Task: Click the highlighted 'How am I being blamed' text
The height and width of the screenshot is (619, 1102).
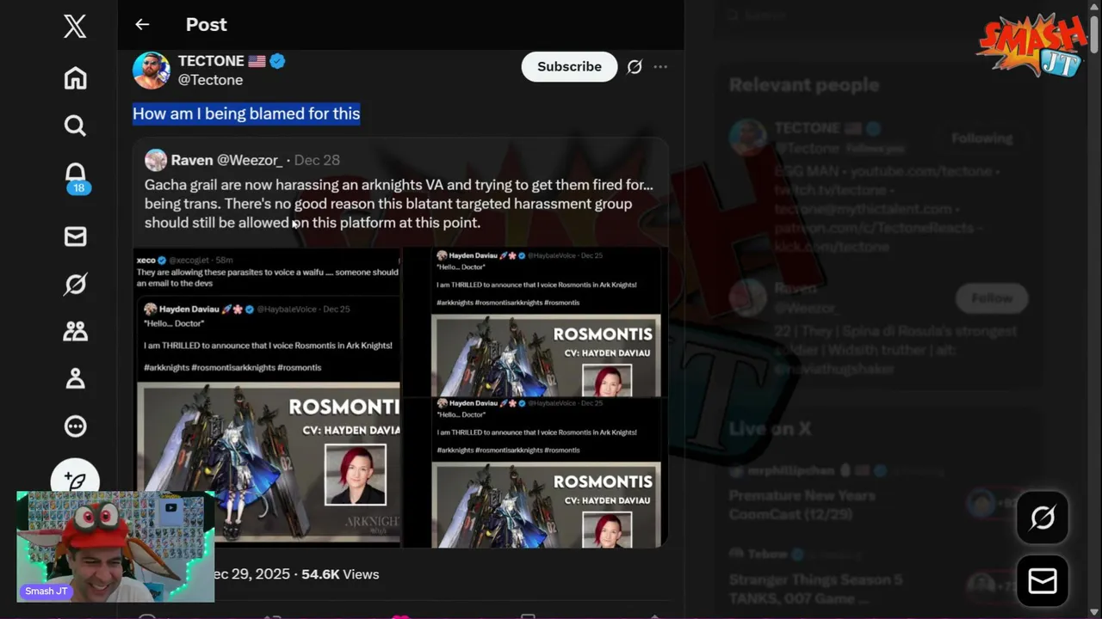Action: pos(246,113)
